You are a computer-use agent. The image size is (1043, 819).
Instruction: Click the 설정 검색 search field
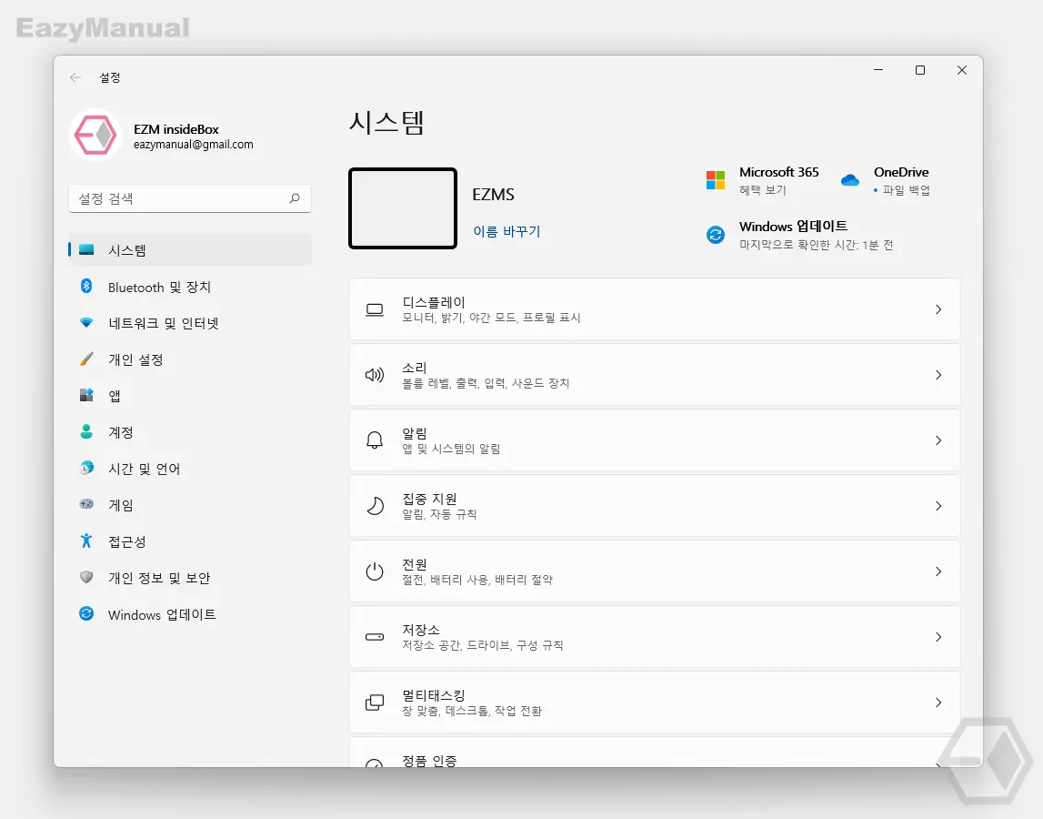[x=189, y=198]
